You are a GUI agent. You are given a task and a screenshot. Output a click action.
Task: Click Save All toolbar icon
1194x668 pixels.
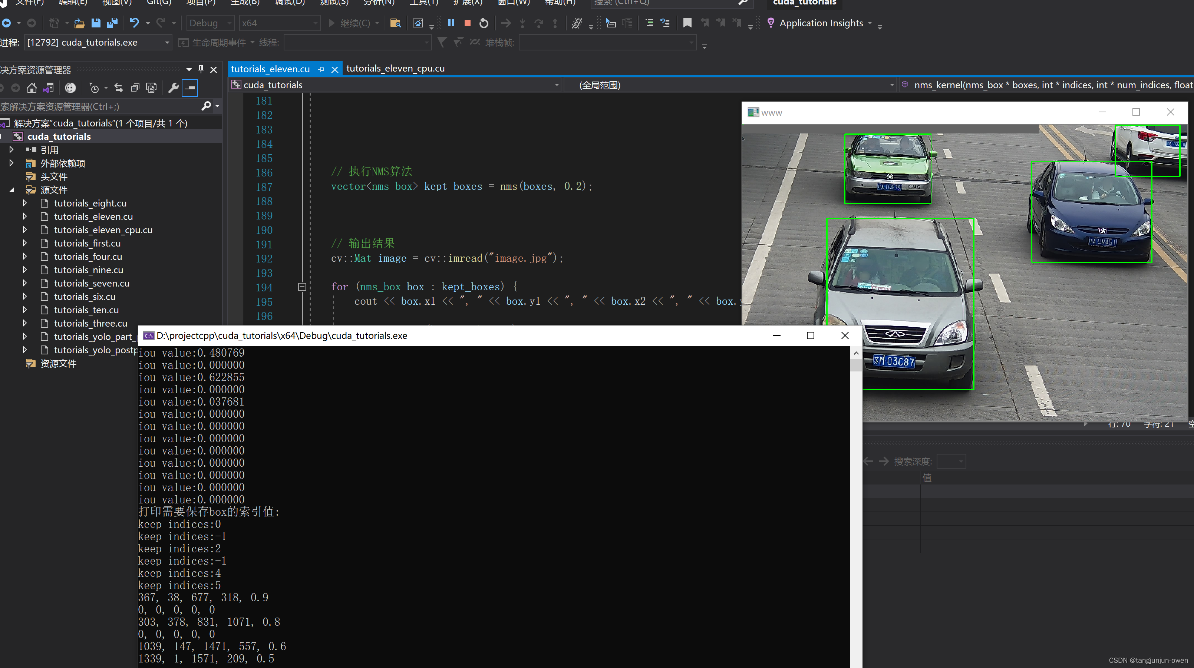click(x=112, y=23)
